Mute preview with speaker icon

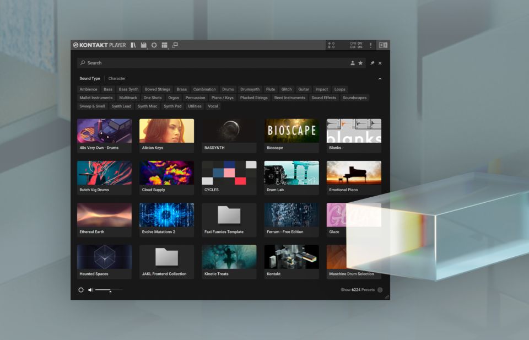[x=91, y=290]
